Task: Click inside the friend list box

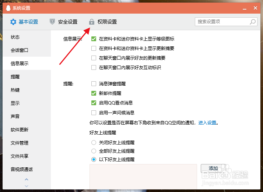Action: (143, 177)
